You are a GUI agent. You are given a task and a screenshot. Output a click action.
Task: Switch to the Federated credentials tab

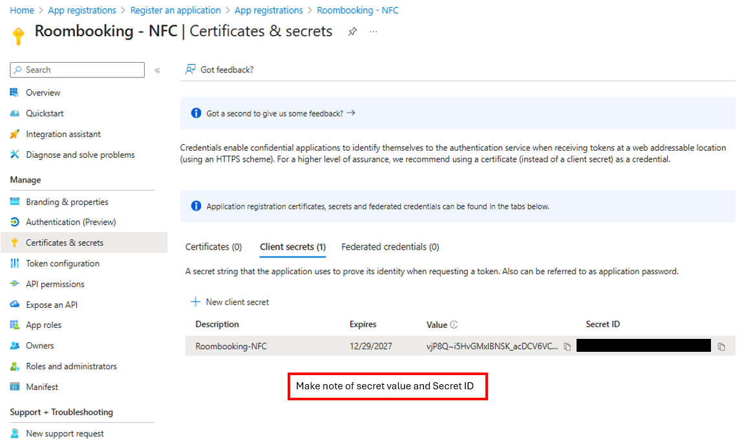pos(390,247)
